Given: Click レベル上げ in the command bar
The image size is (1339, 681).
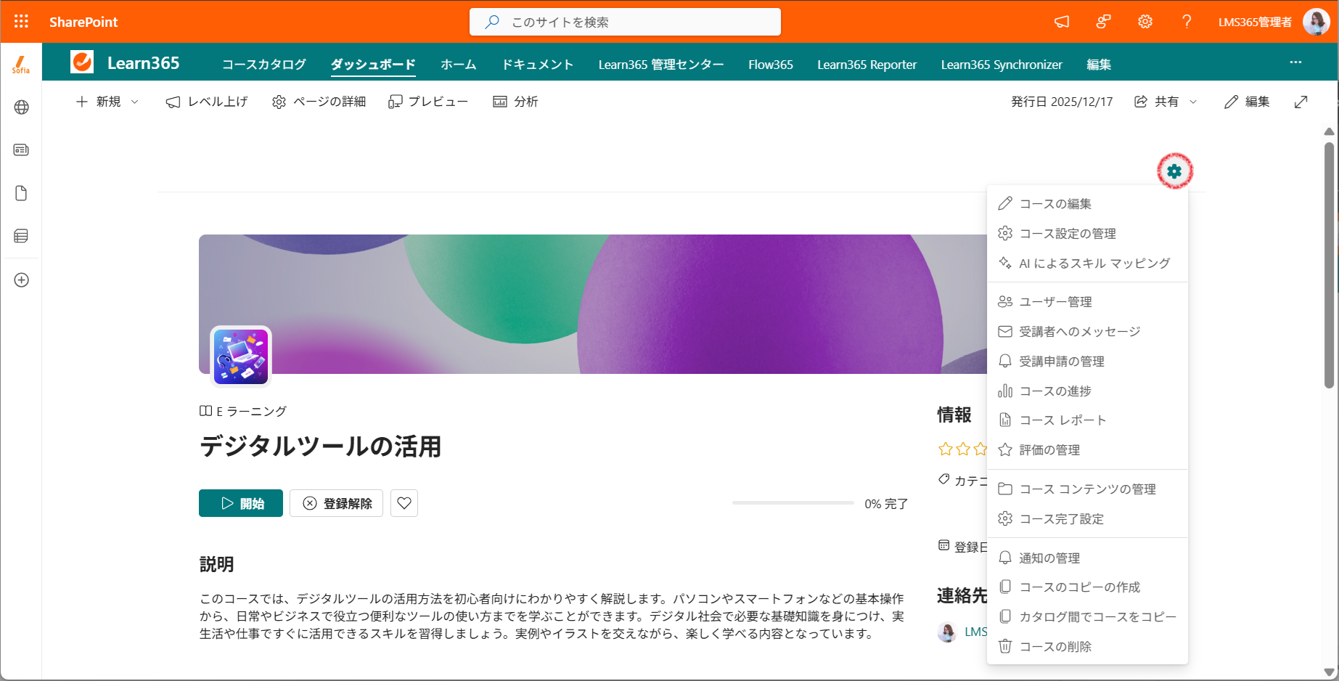Looking at the screenshot, I should 207,102.
